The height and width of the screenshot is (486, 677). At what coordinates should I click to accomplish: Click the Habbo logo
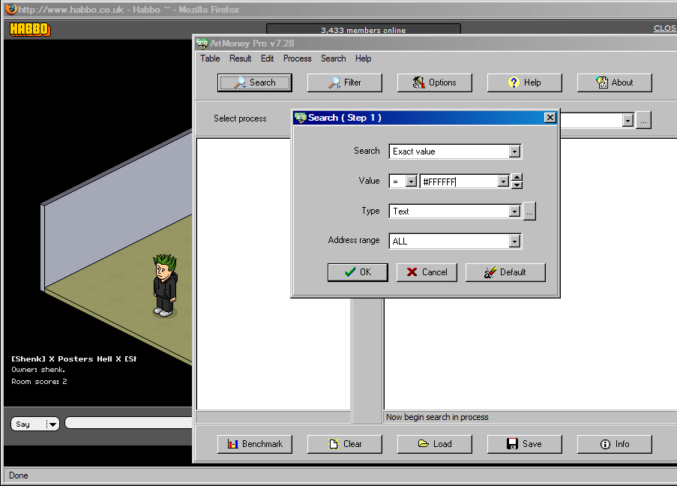(30, 29)
